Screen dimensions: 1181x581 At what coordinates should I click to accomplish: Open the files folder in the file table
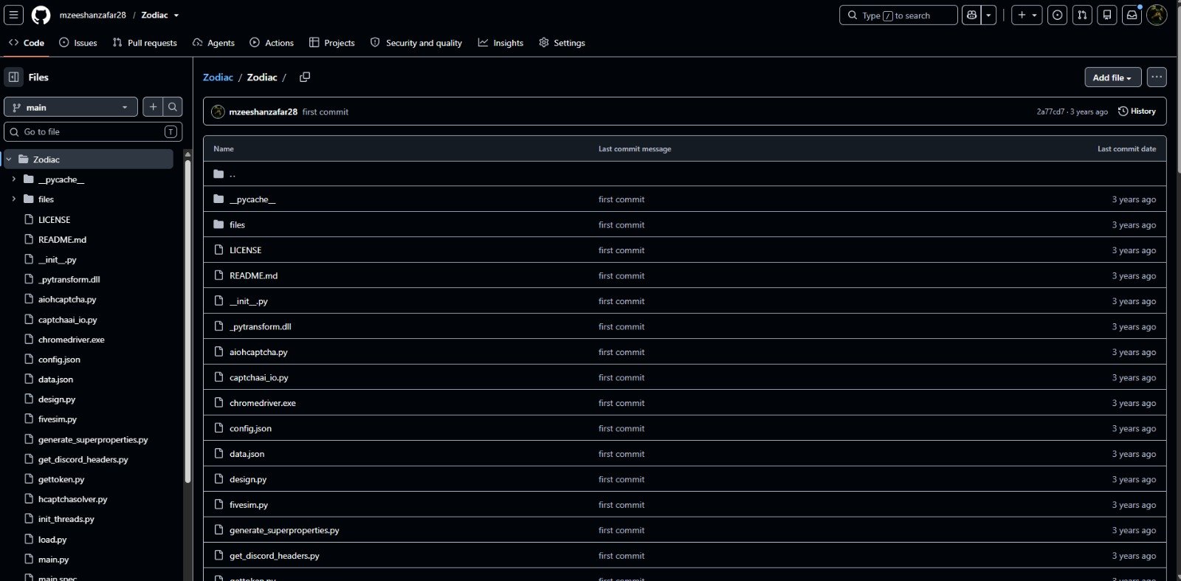[x=237, y=224]
